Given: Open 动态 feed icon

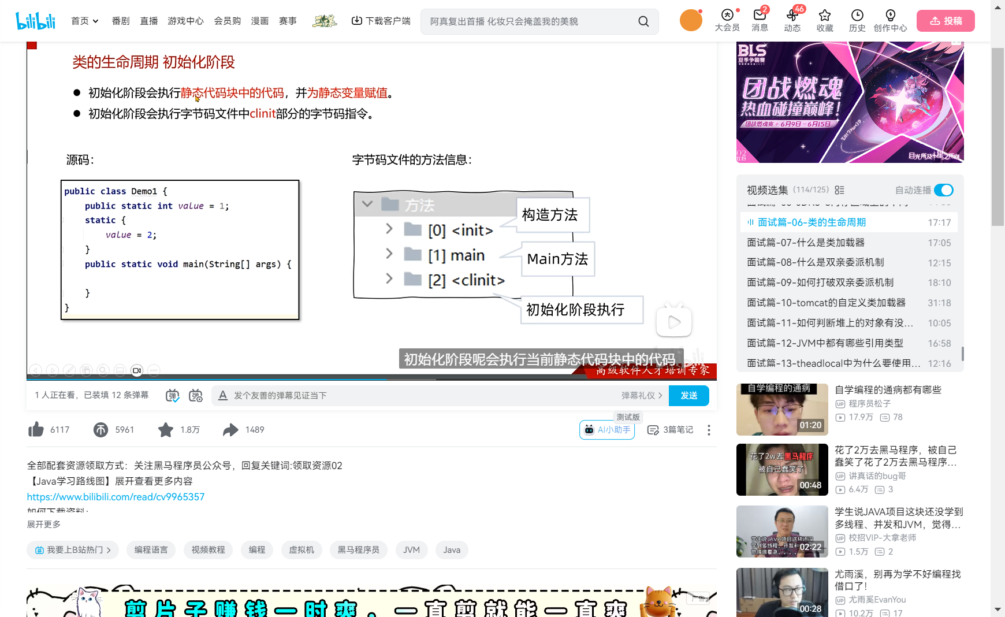Looking at the screenshot, I should pyautogui.click(x=792, y=21).
